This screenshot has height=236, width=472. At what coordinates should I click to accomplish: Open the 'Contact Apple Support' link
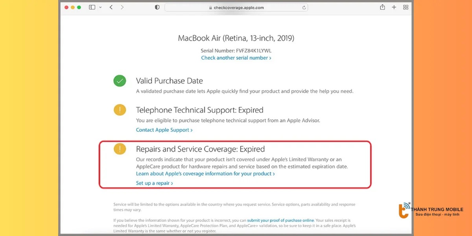(x=164, y=130)
